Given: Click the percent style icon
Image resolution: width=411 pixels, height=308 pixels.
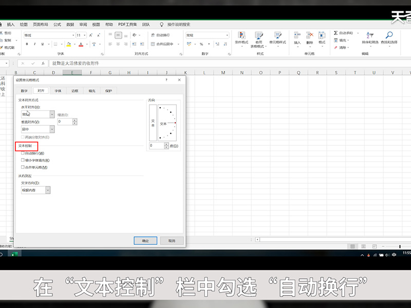Looking at the screenshot, I should pyautogui.click(x=201, y=44).
